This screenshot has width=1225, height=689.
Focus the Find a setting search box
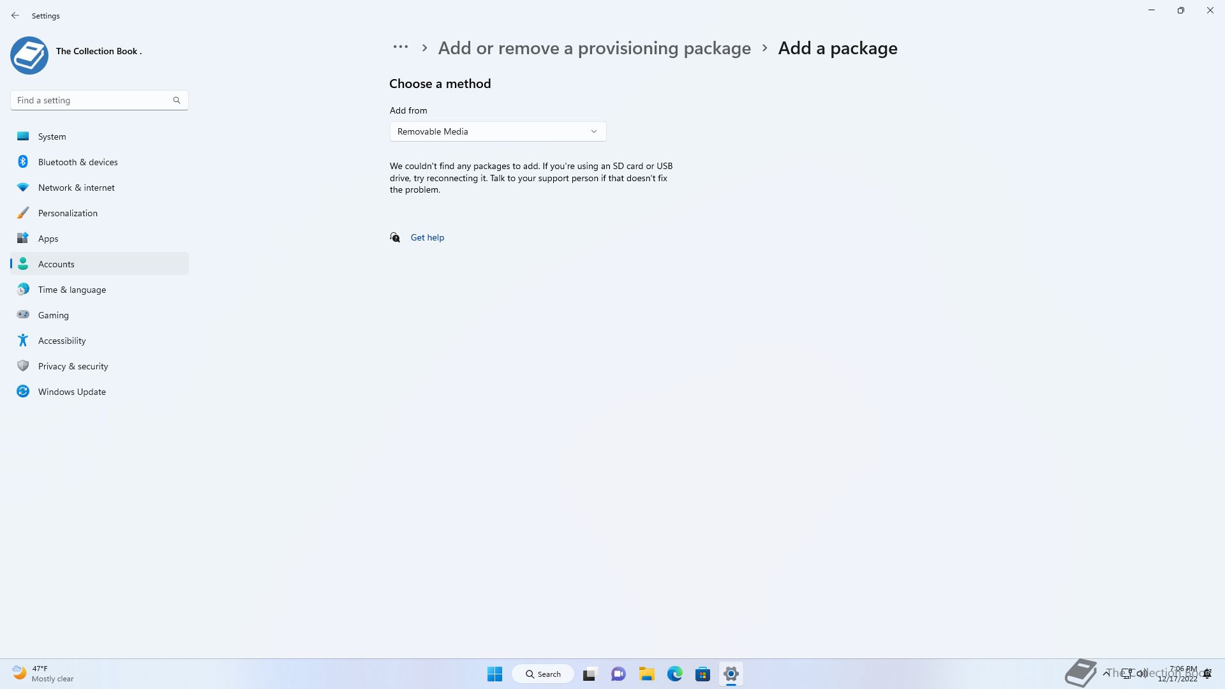click(100, 100)
